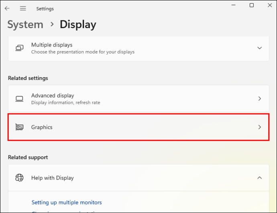Go back with the back arrow

[7, 8]
